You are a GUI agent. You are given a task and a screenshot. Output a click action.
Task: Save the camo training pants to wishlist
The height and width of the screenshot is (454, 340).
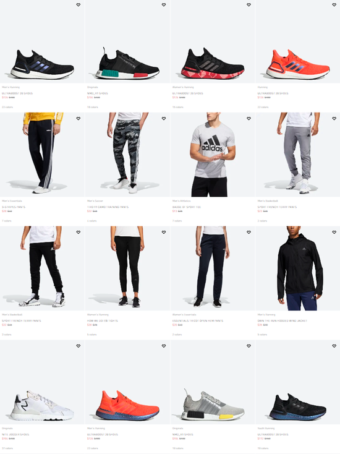coord(163,118)
